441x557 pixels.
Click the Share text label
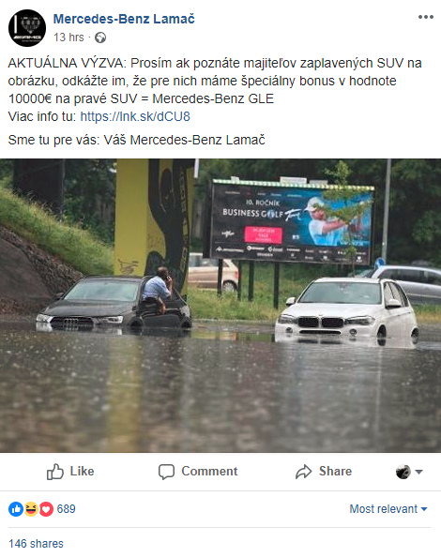pyautogui.click(x=335, y=471)
